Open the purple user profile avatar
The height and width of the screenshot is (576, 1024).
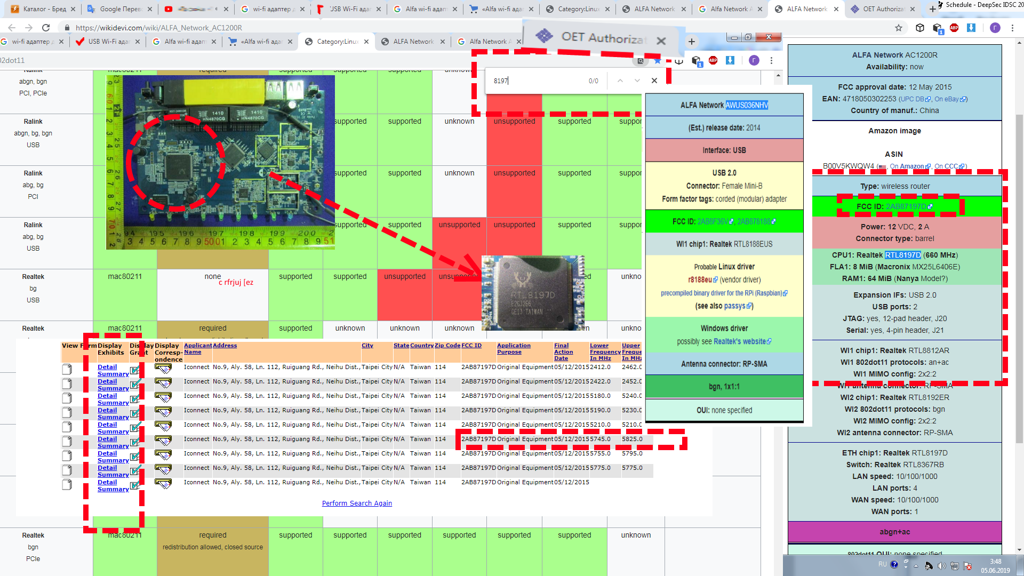point(995,28)
